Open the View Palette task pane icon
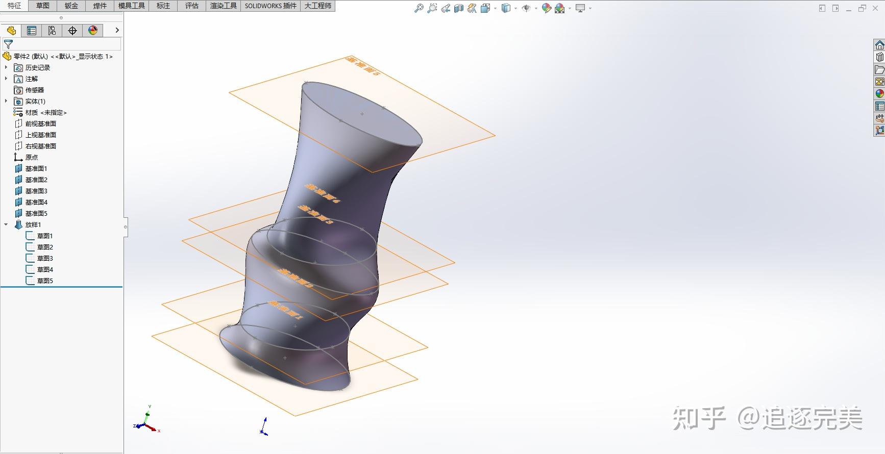Screen dimensions: 885x454 pos(879,82)
